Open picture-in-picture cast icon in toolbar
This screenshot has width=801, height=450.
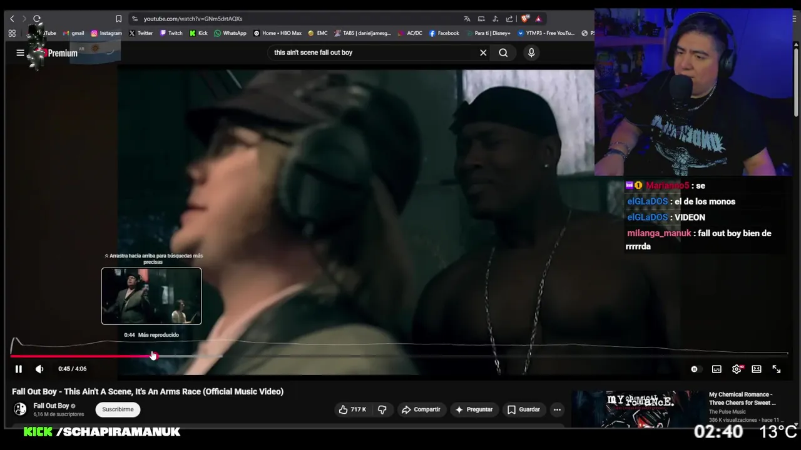click(481, 19)
